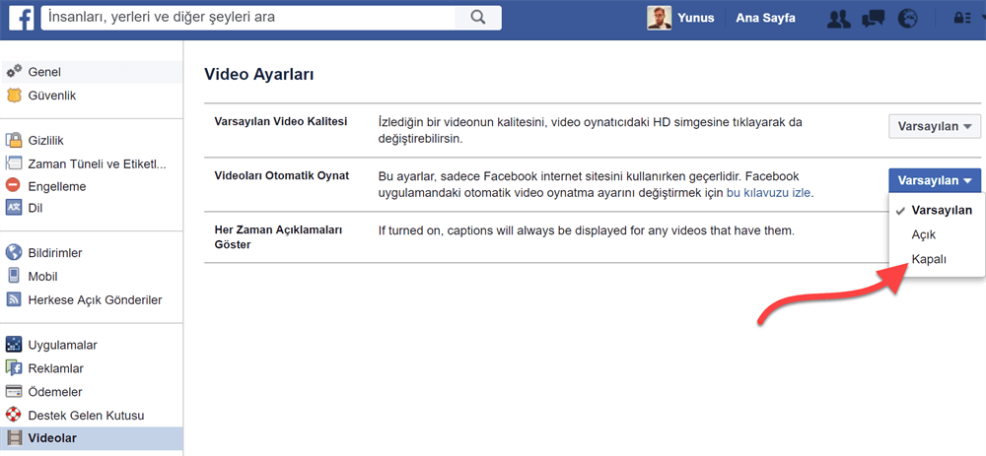
Task: Click the 'Video Ayarları' heading
Action: point(259,75)
